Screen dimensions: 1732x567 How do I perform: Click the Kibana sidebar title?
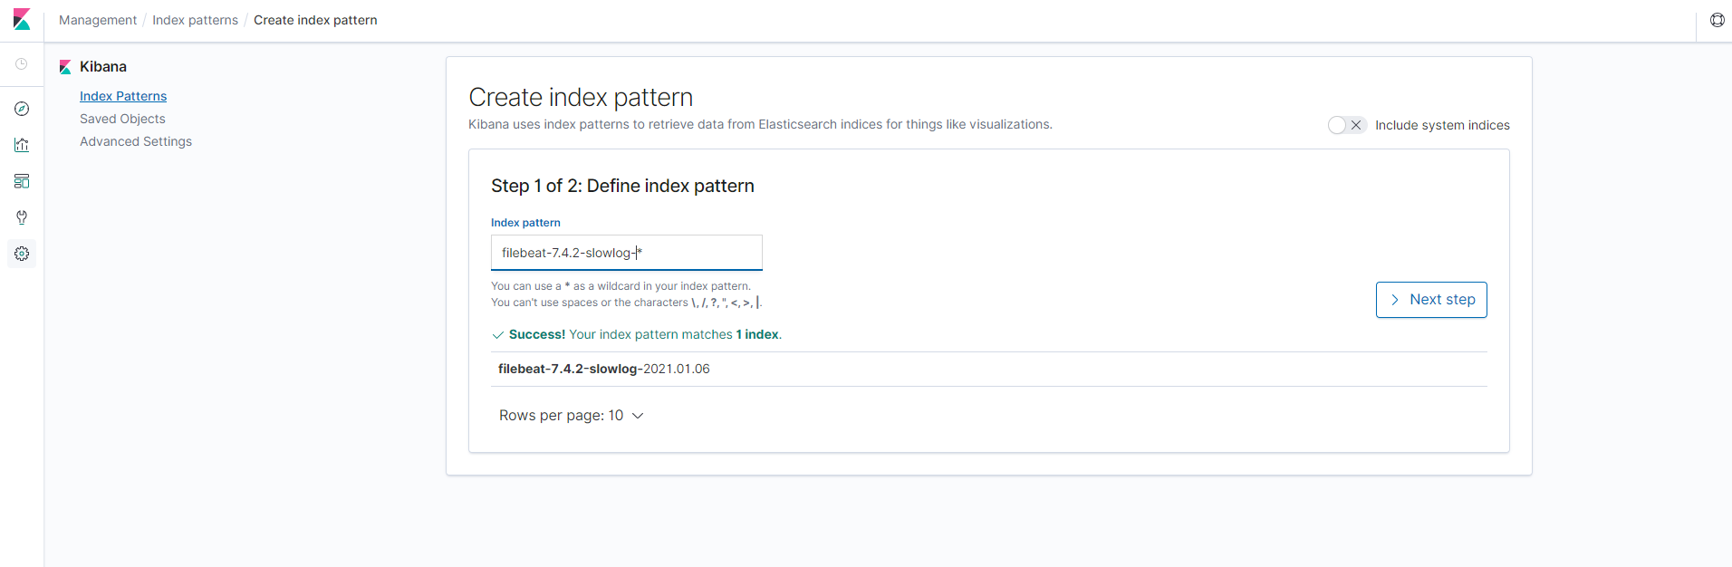point(103,67)
